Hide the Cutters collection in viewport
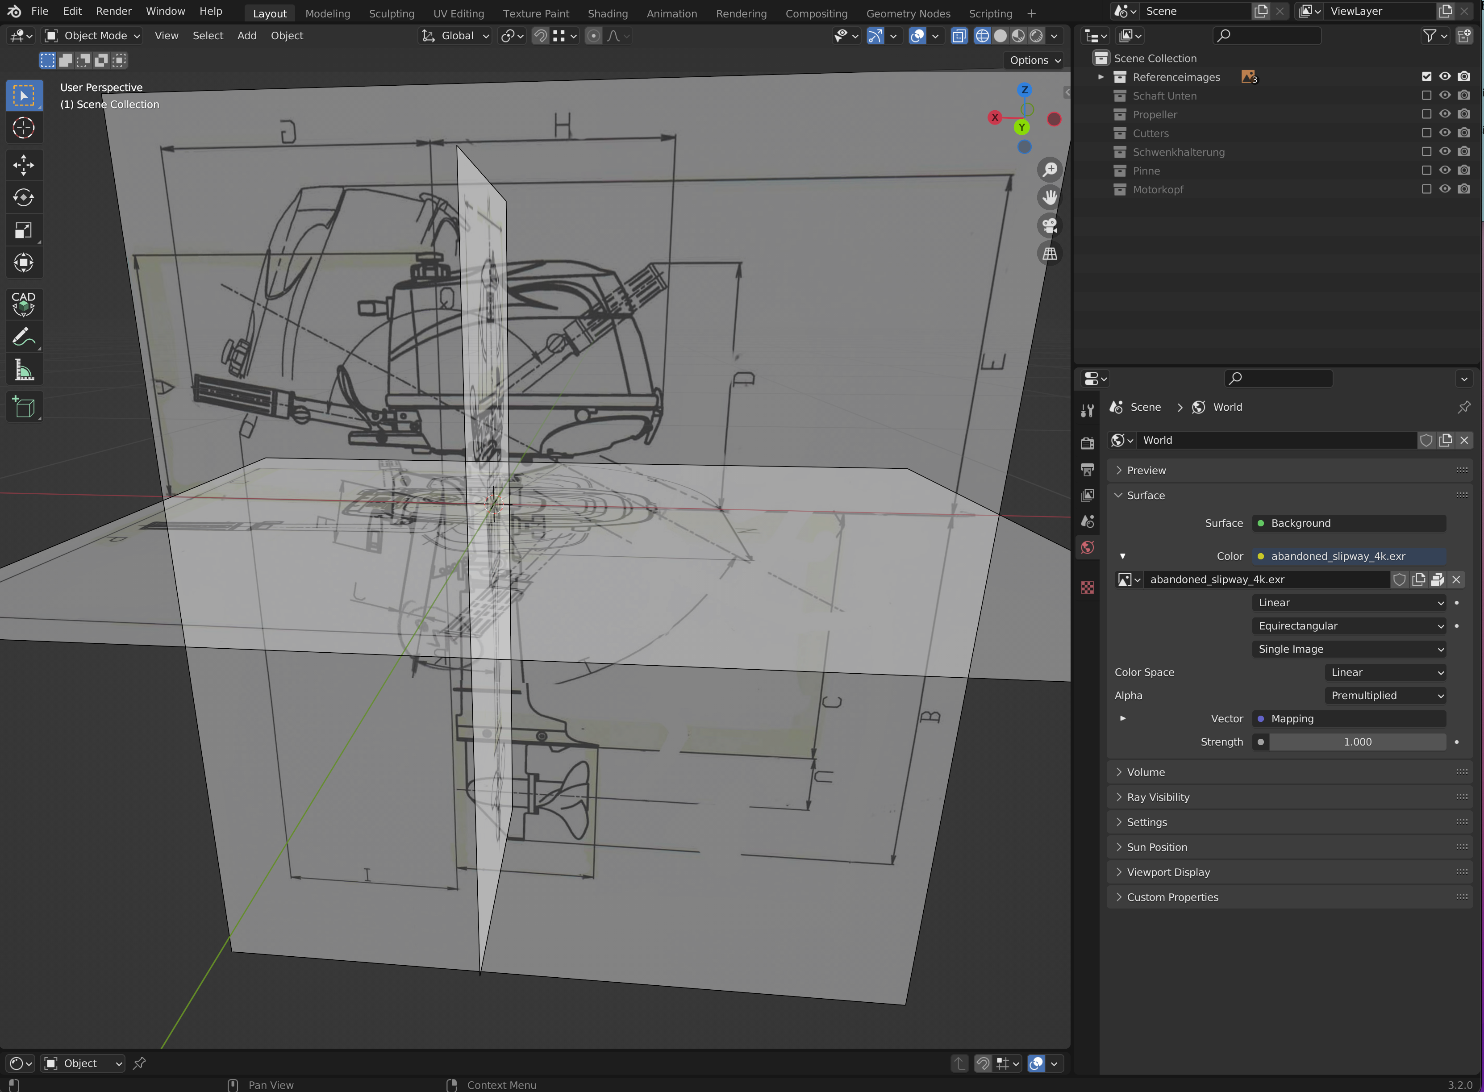1484x1092 pixels. click(1444, 133)
